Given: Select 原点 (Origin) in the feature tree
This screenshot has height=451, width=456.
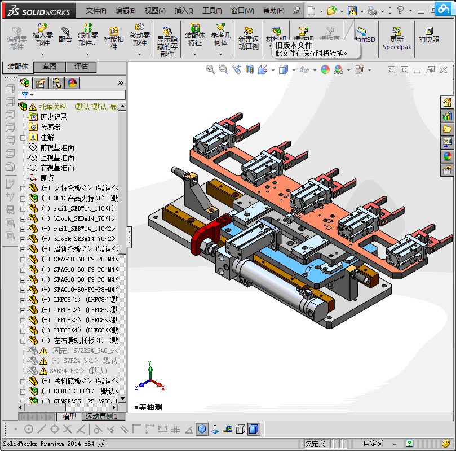Looking at the screenshot, I should (x=47, y=178).
